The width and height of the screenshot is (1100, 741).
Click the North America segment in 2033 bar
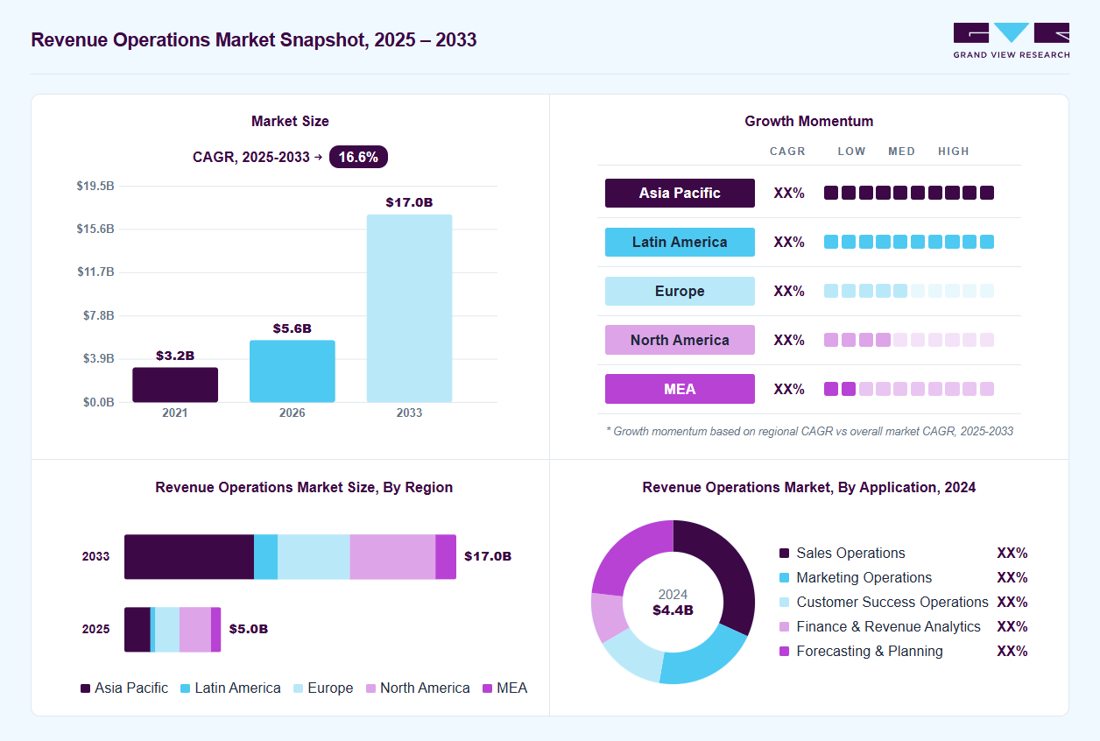tap(392, 557)
